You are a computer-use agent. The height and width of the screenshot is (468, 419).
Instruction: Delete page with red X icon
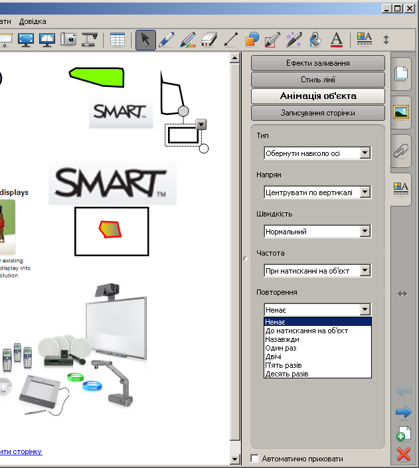click(404, 454)
